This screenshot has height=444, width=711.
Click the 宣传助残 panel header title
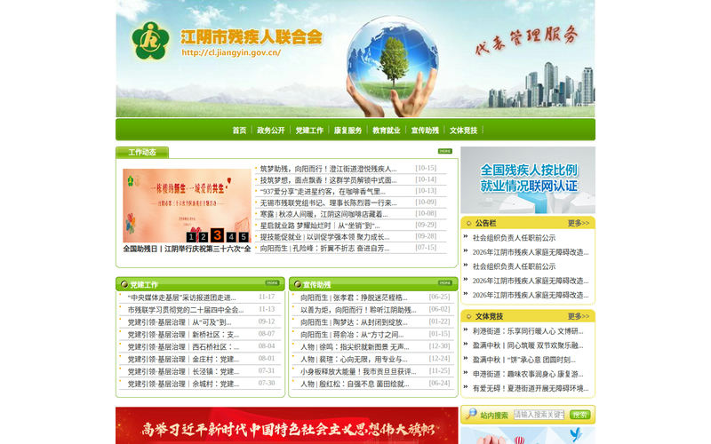pos(316,284)
